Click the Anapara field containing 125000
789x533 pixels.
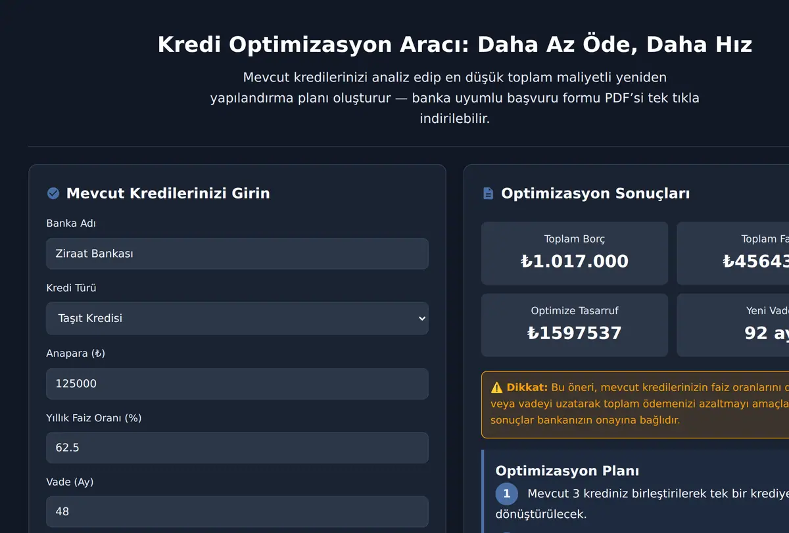tap(237, 384)
